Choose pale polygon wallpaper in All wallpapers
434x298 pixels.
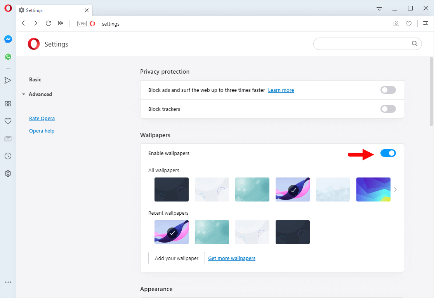[x=333, y=189]
